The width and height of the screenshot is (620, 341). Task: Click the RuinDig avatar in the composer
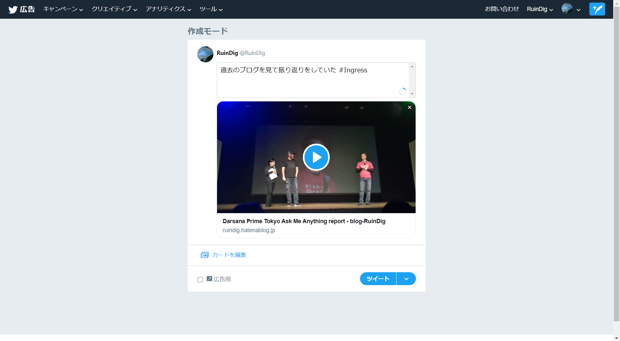205,54
